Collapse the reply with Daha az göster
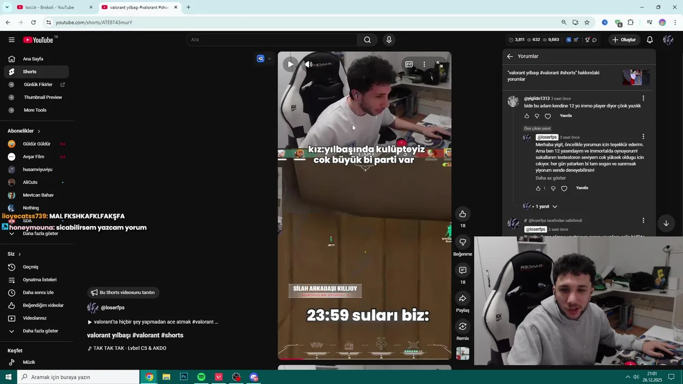683x384 pixels. 551,178
